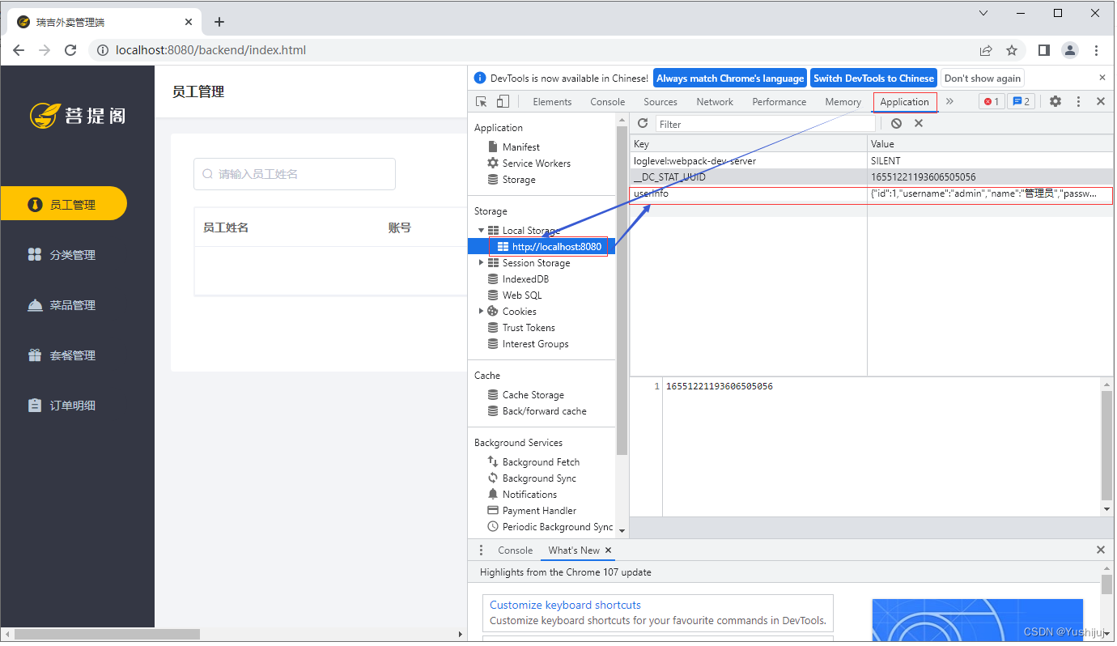Open the Console tab in bottom drawer
Viewport: 1117px width, 646px height.
coord(515,550)
